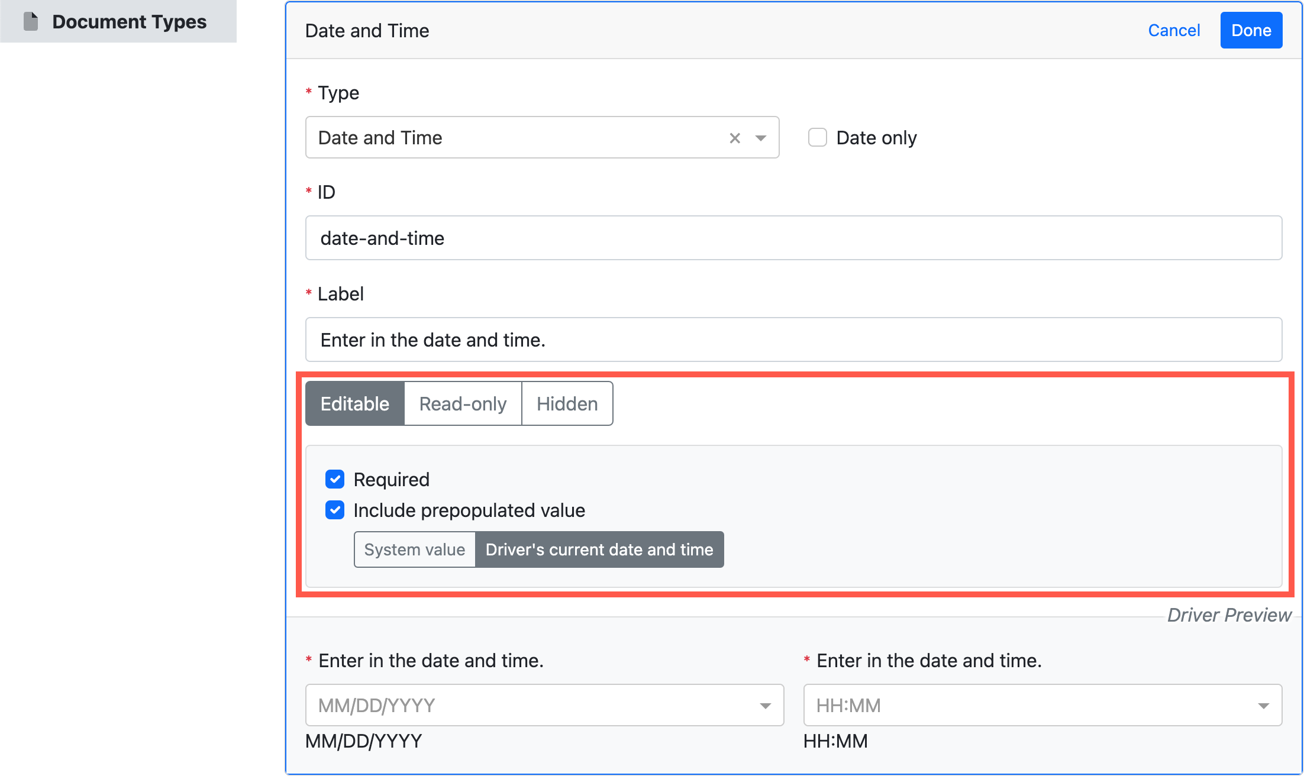Choose System value option
Image resolution: width=1304 pixels, height=776 pixels.
(414, 549)
